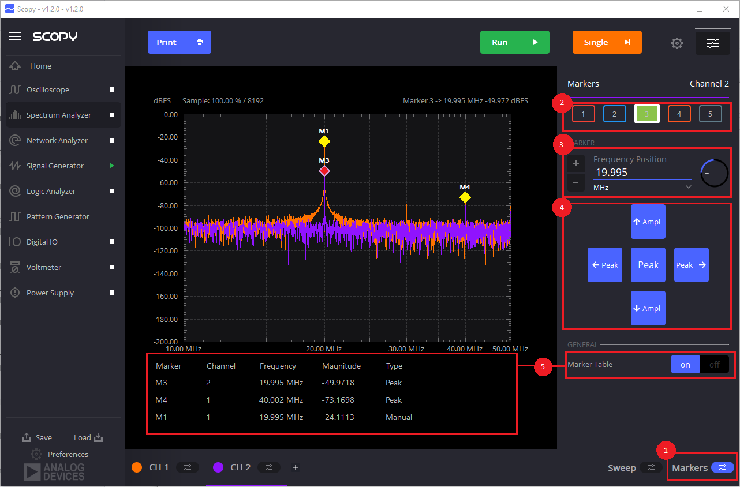Select M1 marker diamond on plot
Viewport: 740px width, 487px height.
click(324, 141)
